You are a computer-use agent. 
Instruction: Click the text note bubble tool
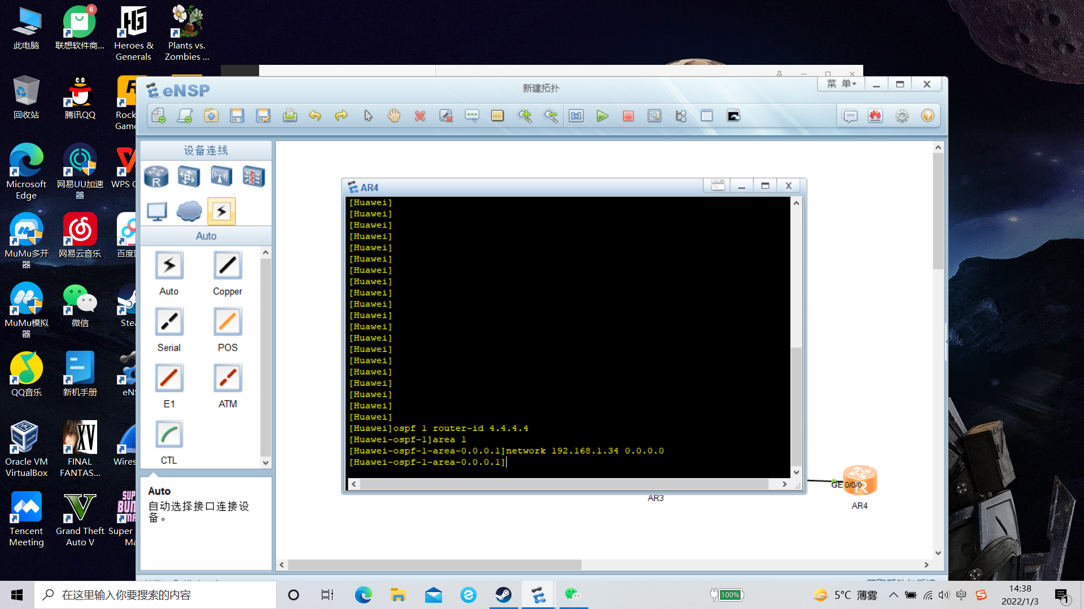click(x=472, y=116)
